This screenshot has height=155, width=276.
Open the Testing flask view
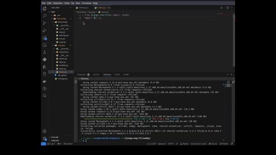coord(44,52)
